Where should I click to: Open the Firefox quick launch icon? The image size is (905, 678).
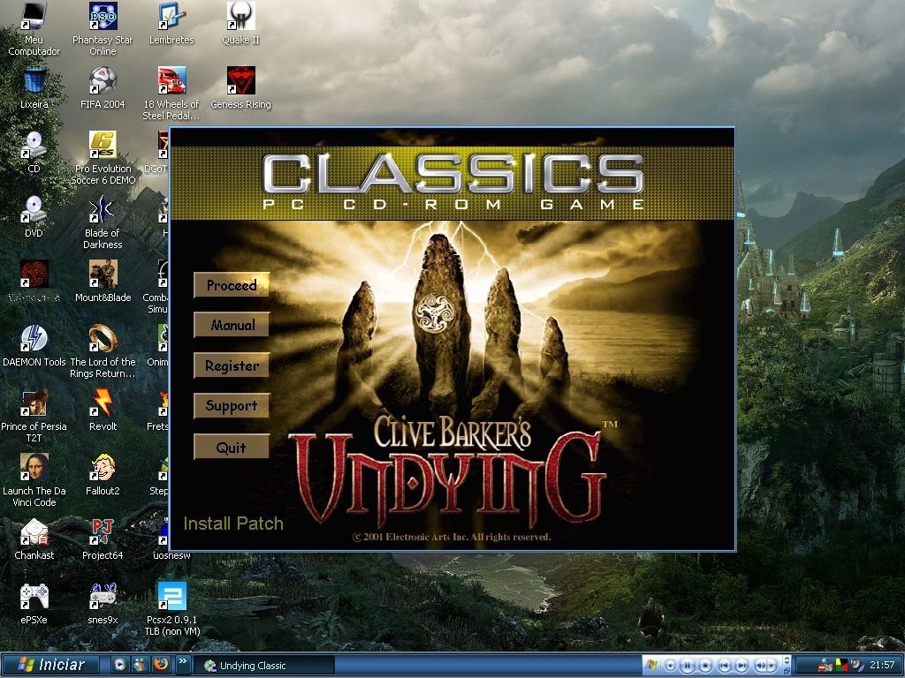(161, 664)
